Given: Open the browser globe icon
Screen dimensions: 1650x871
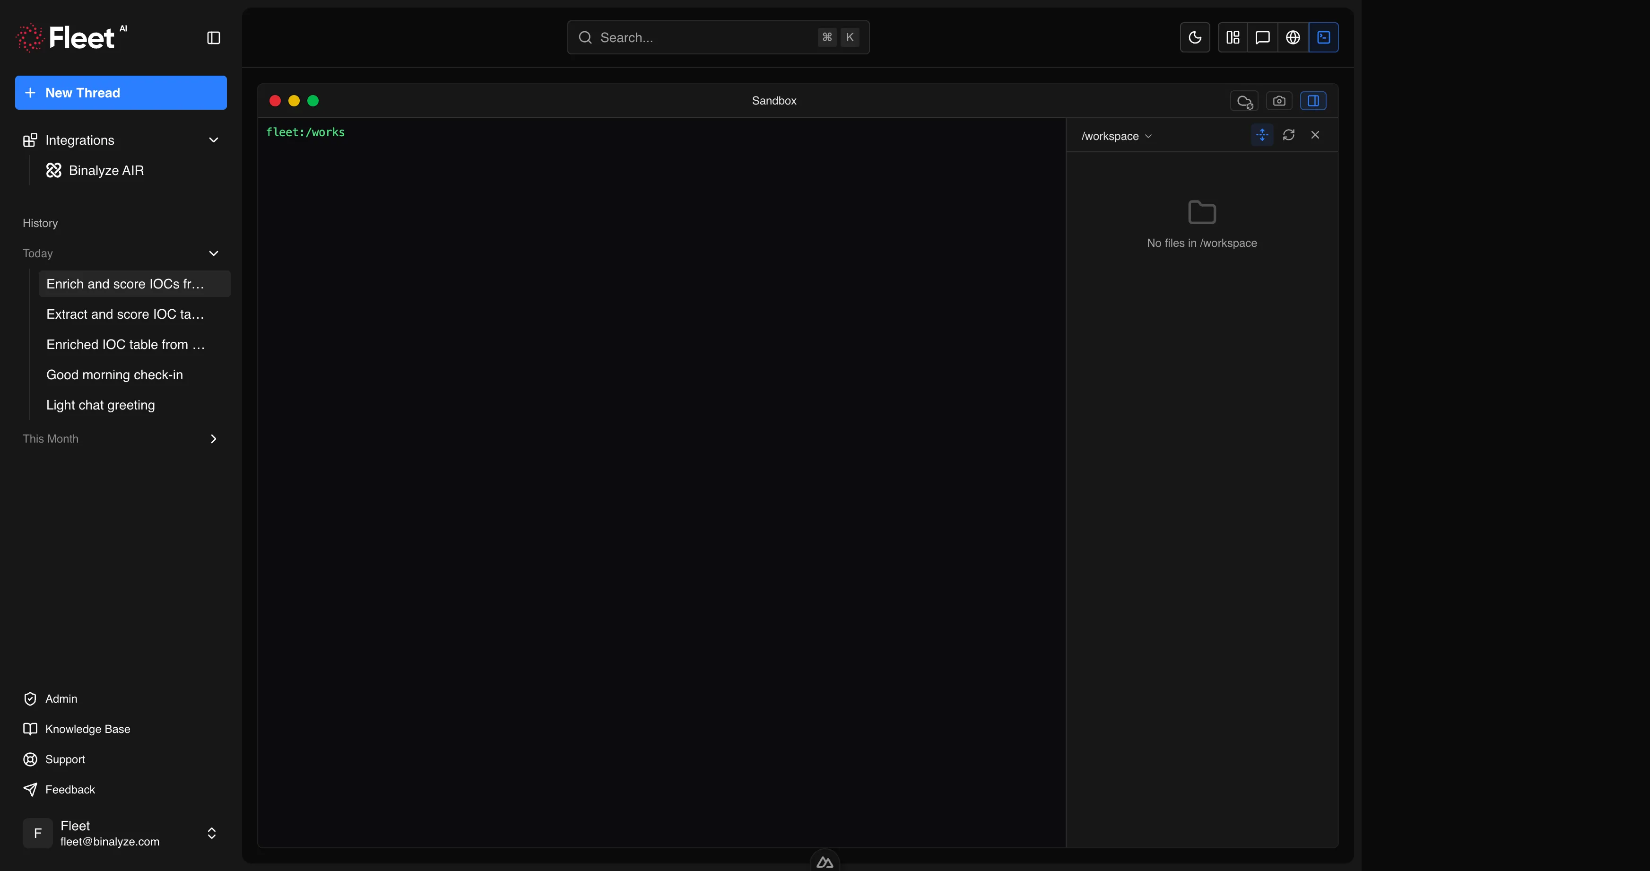Looking at the screenshot, I should coord(1293,37).
